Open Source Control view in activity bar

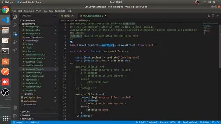[x=15, y=34]
